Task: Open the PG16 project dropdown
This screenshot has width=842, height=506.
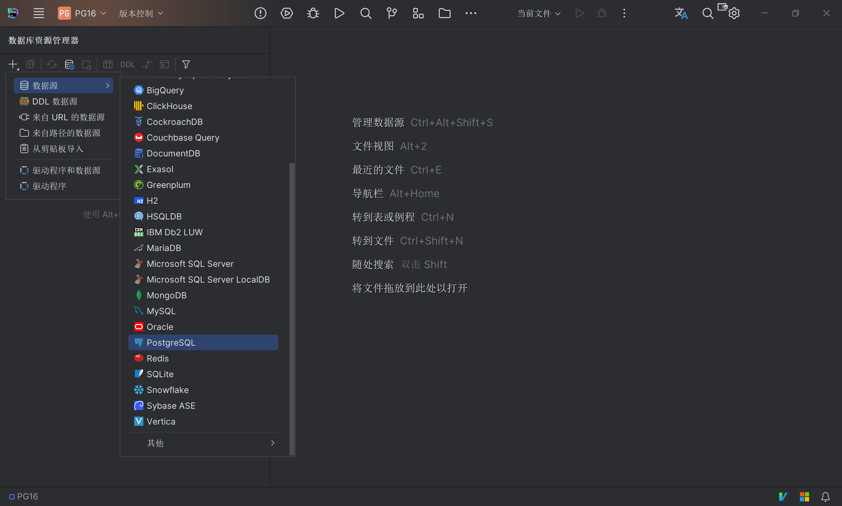Action: point(82,13)
